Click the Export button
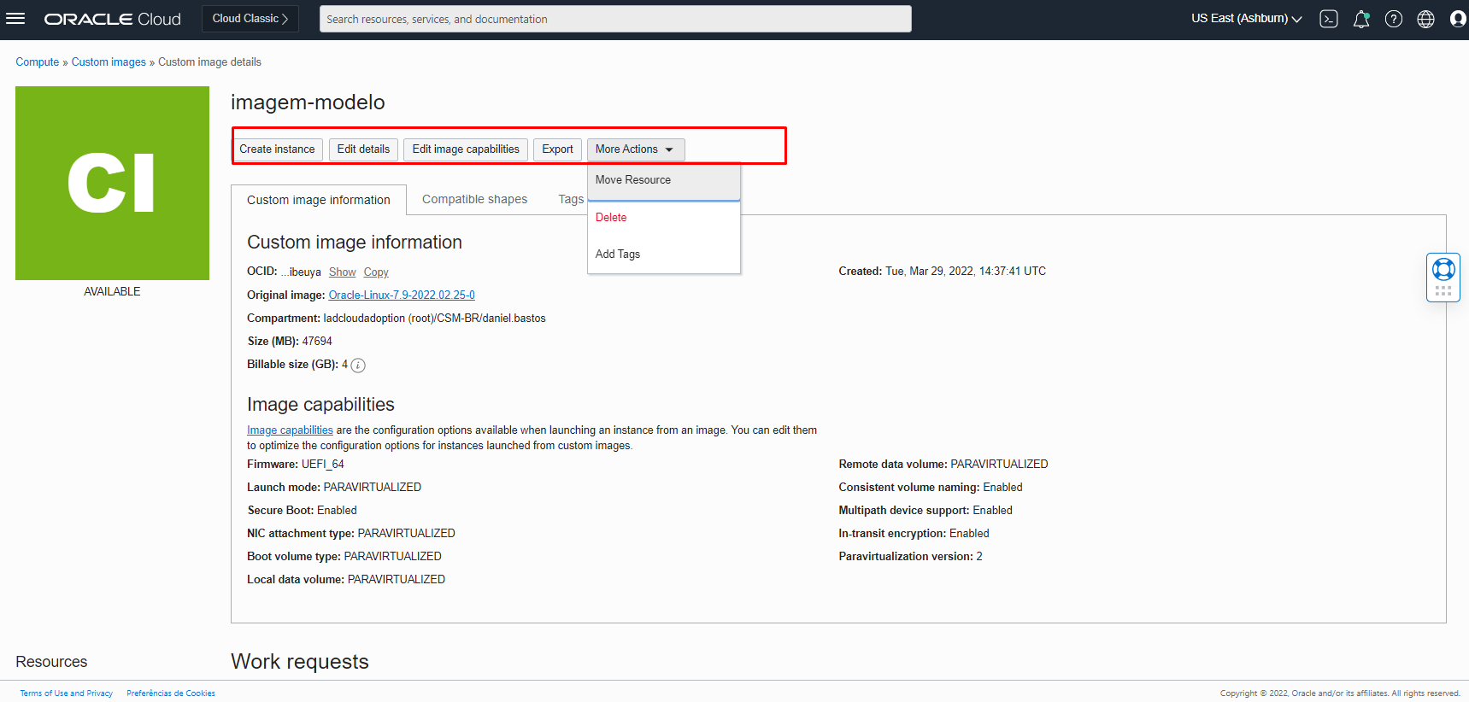 [x=558, y=149]
